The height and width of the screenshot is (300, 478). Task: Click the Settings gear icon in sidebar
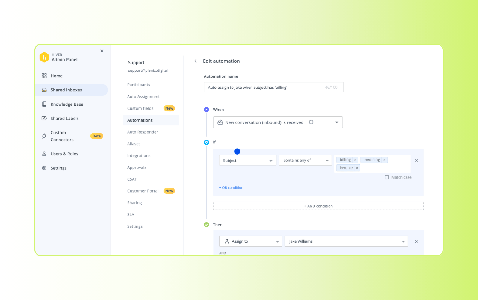44,168
